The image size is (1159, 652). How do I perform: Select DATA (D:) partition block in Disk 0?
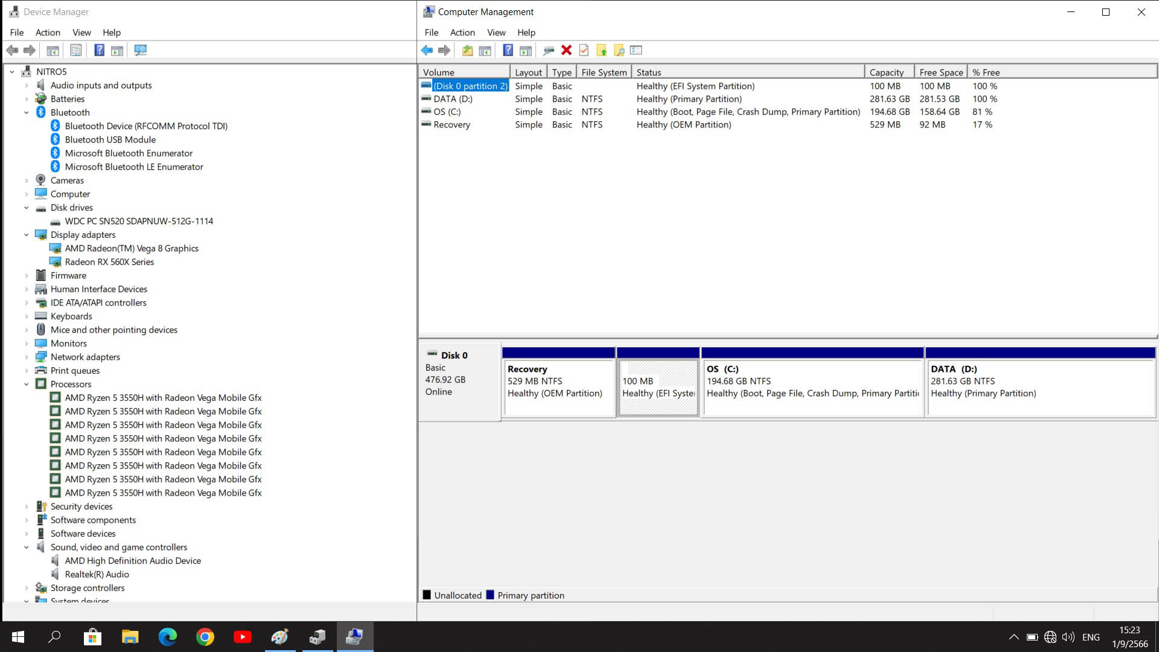tap(1041, 382)
